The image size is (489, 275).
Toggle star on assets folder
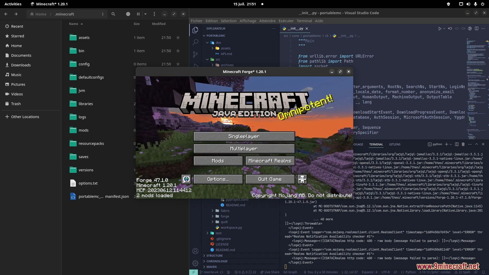coord(178,37)
